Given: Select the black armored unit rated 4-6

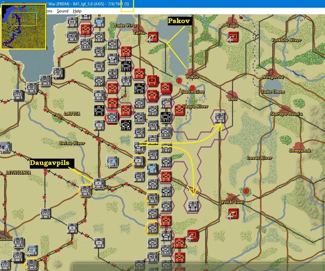Looking at the screenshot, I should coord(99,110).
